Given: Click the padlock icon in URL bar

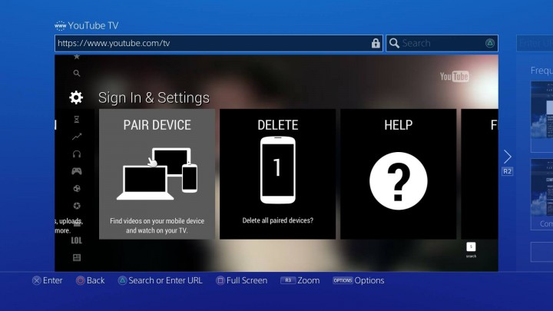Looking at the screenshot, I should pyautogui.click(x=376, y=44).
